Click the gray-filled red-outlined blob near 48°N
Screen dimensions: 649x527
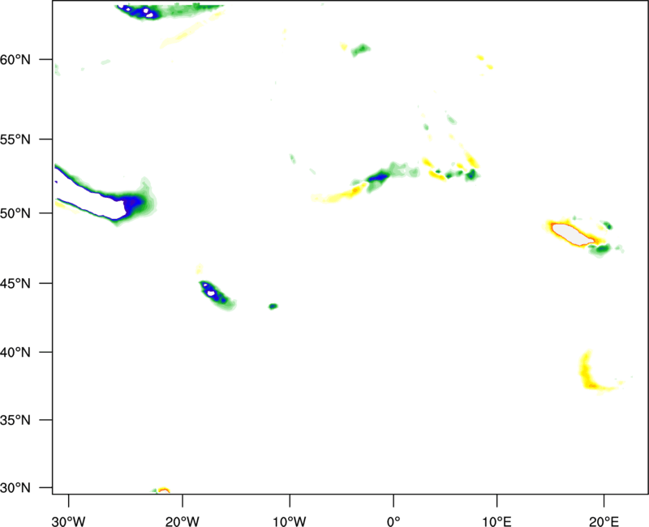(573, 234)
